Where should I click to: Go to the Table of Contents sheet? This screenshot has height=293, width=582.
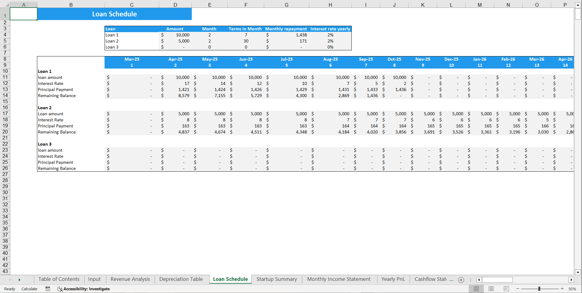tap(59, 279)
